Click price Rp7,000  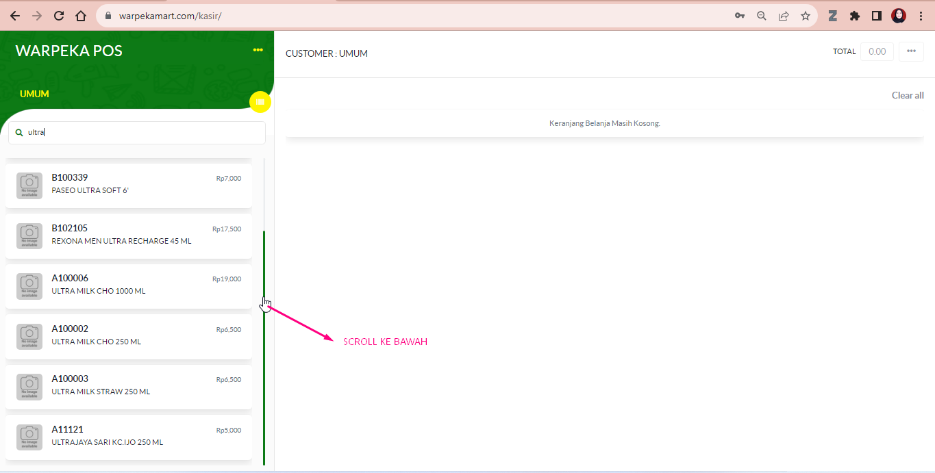tap(228, 179)
